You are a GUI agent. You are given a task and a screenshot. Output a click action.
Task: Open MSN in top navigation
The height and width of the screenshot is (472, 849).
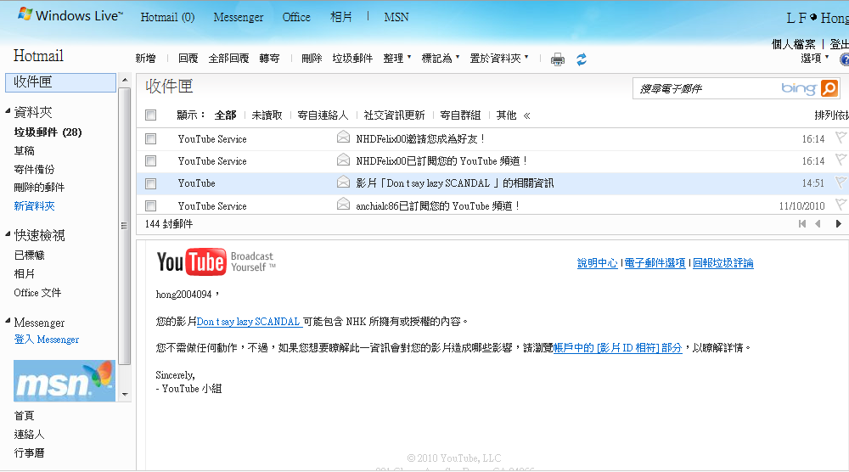coord(396,17)
